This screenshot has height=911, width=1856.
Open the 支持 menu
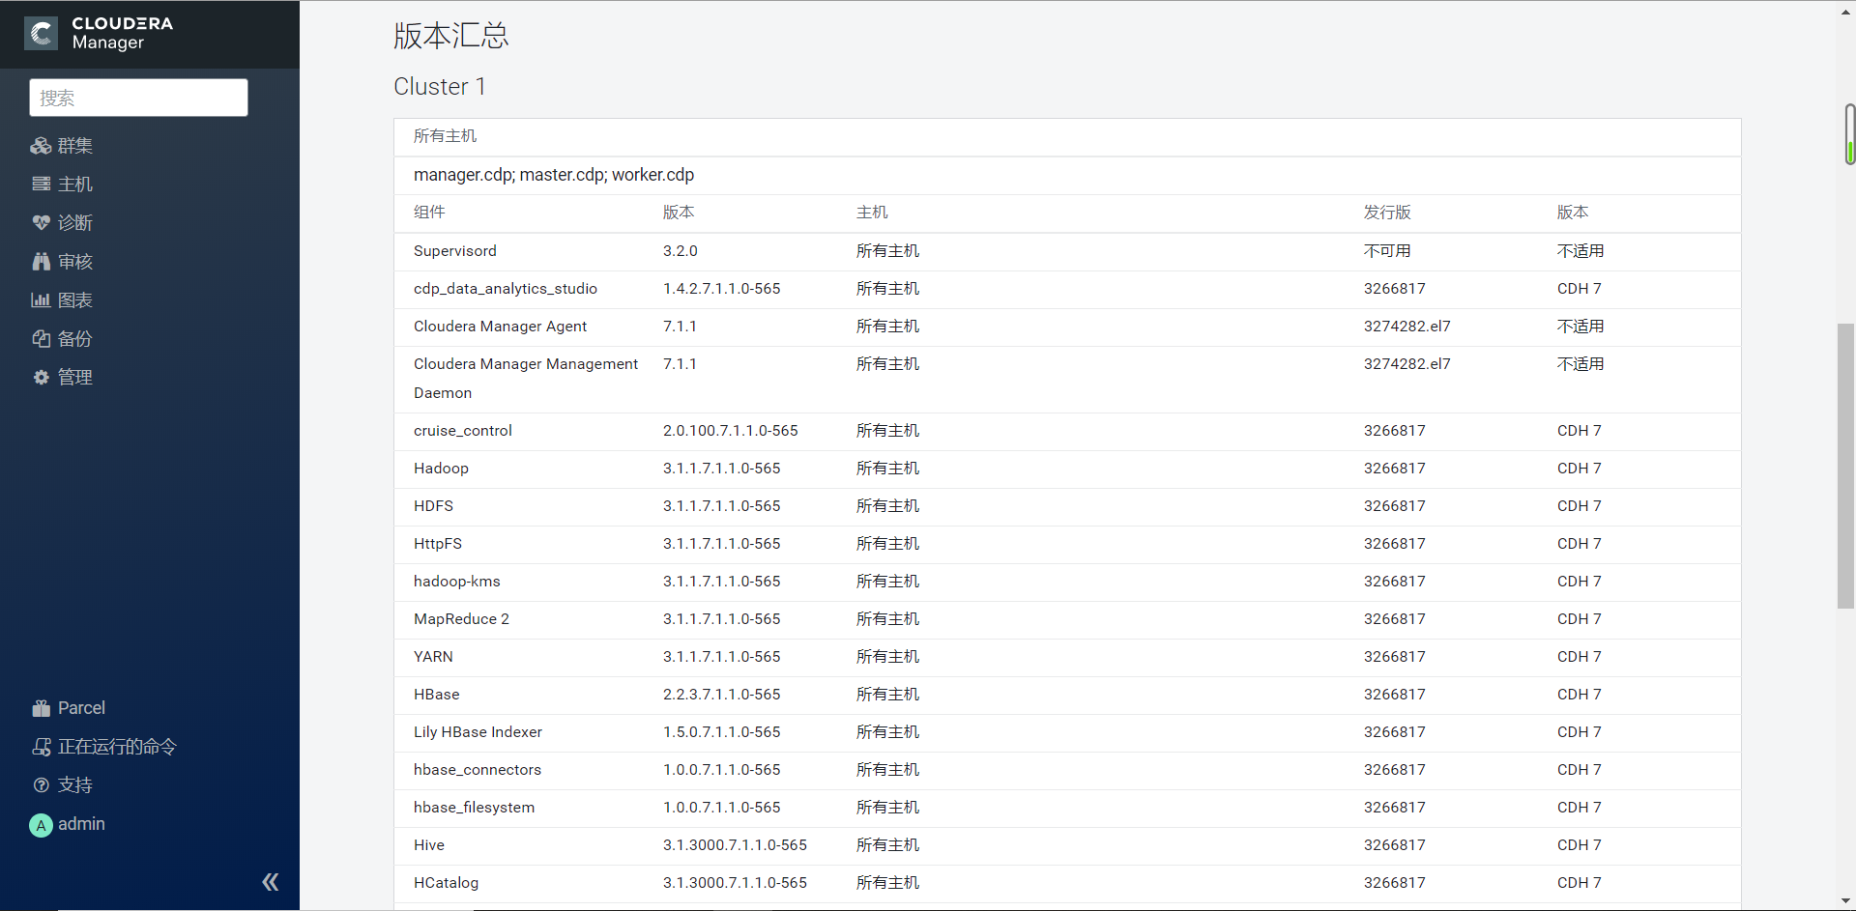coord(75,785)
